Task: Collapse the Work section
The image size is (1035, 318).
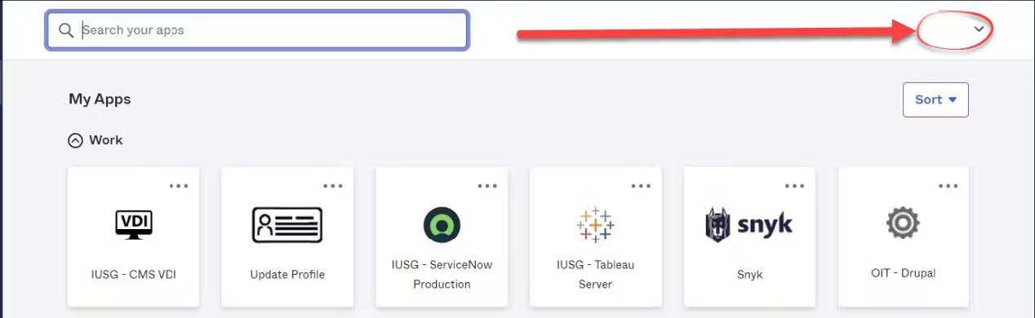Action: click(75, 140)
